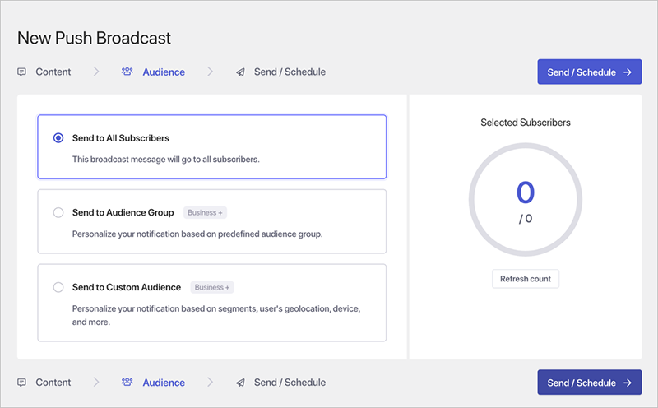Click the bottom Audience people icon
Viewport: 658px width, 408px height.
[x=127, y=382]
